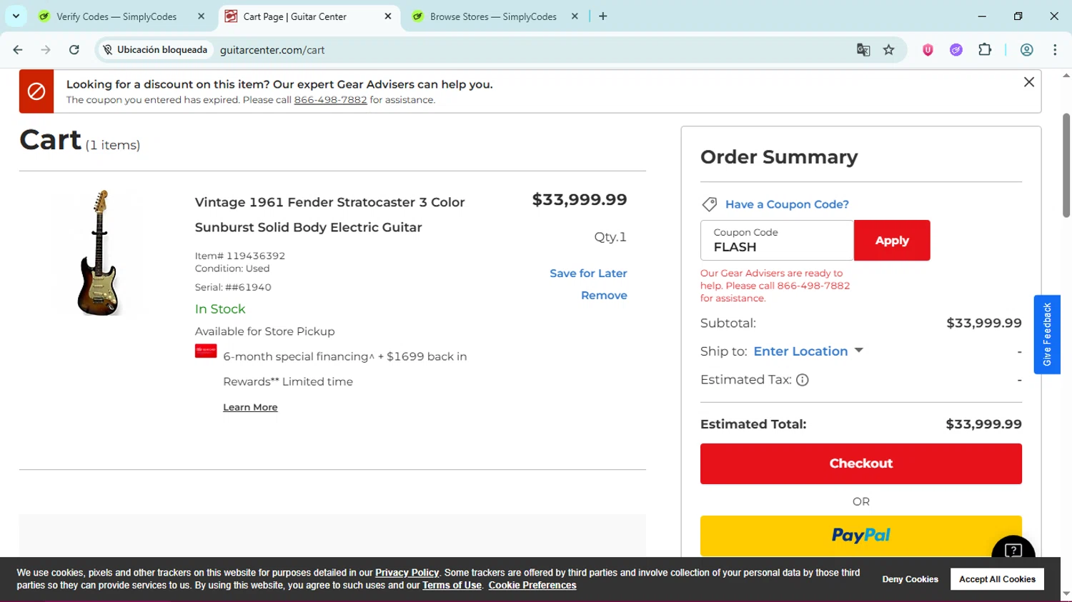Proceed with the Checkout button
Screen dimensions: 1072x602
pos(861,463)
